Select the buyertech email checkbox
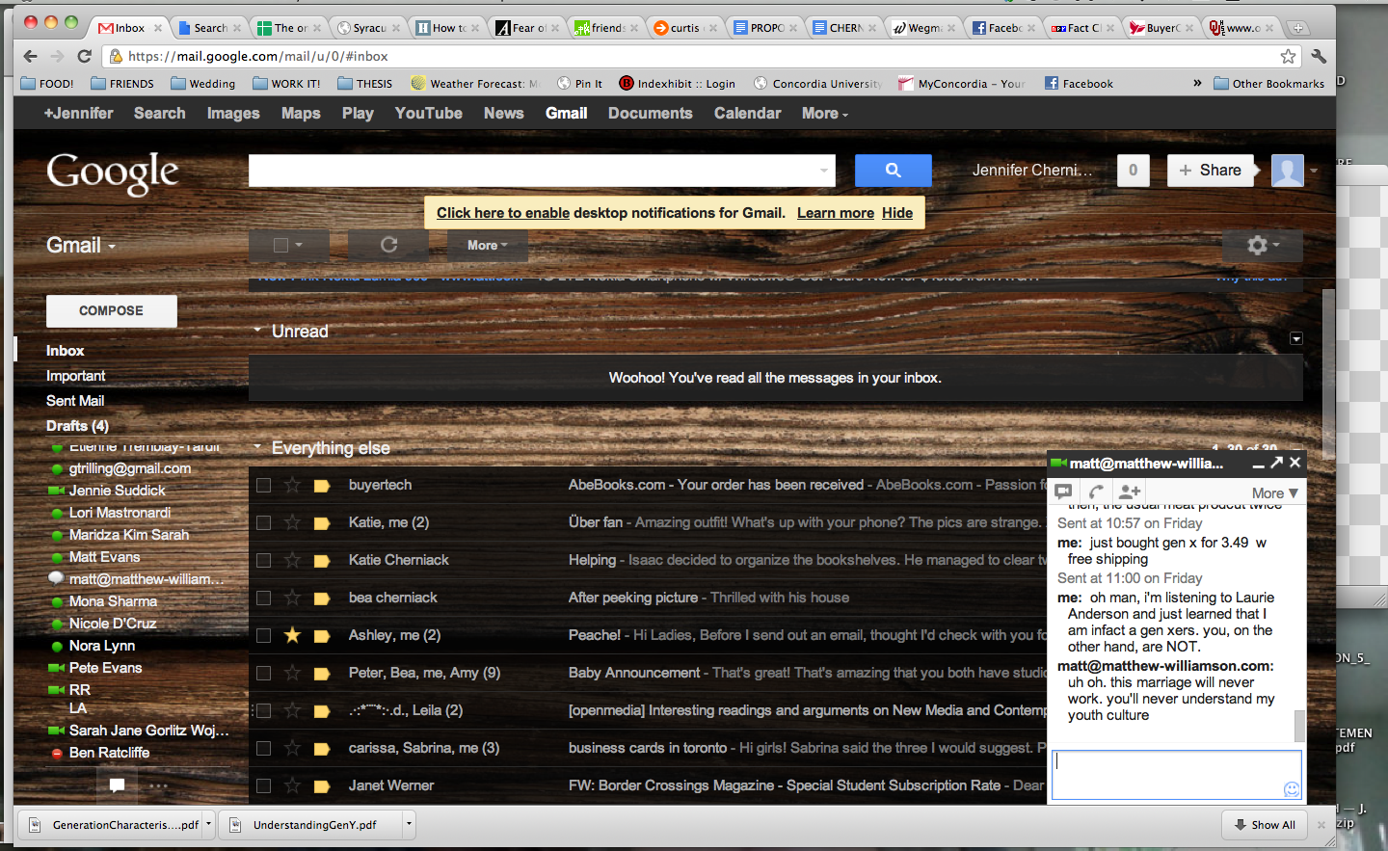 pos(263,485)
